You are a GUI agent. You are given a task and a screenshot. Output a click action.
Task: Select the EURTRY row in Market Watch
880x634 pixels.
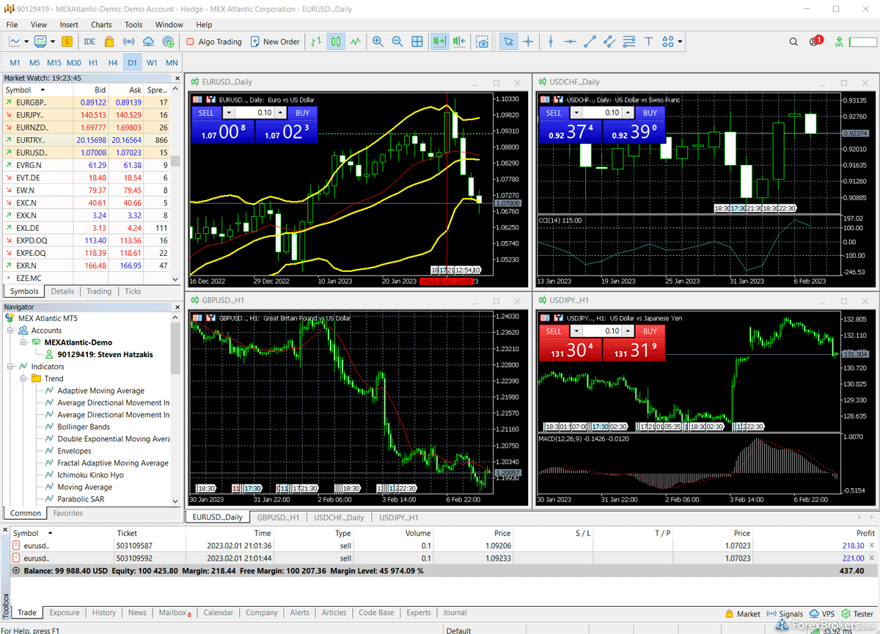87,140
